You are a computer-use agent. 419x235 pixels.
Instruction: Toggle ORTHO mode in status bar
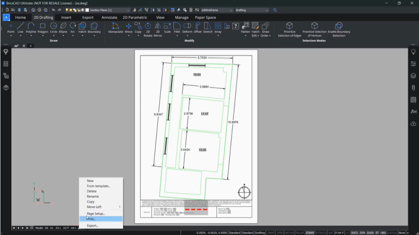(x=290, y=232)
